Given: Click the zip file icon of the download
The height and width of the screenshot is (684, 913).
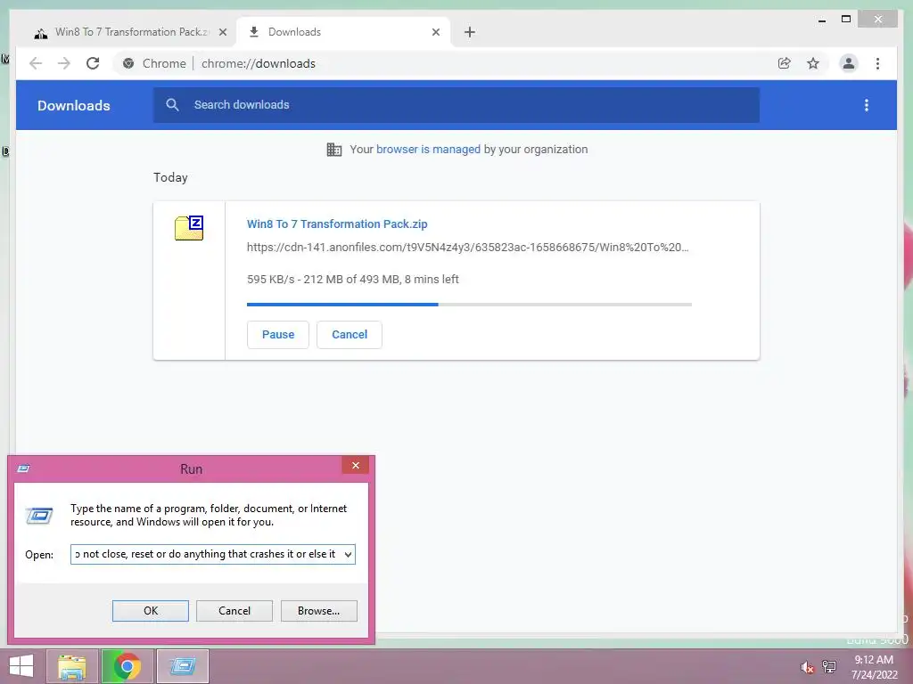Looking at the screenshot, I should 189,227.
